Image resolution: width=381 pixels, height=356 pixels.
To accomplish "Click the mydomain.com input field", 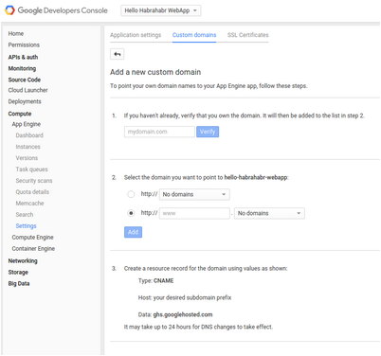I will pos(159,132).
